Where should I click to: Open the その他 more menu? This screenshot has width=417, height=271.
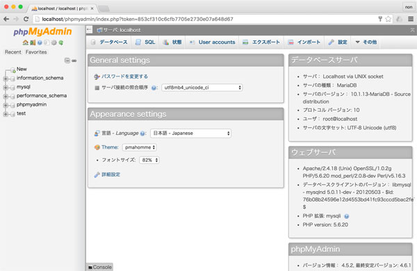366,42
